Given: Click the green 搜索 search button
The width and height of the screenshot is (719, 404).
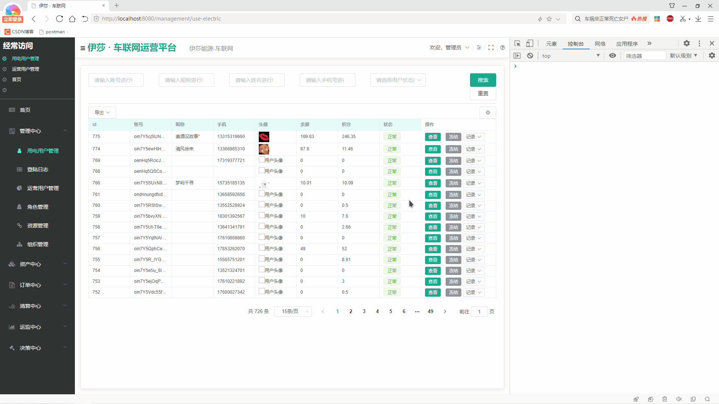Looking at the screenshot, I should 483,80.
